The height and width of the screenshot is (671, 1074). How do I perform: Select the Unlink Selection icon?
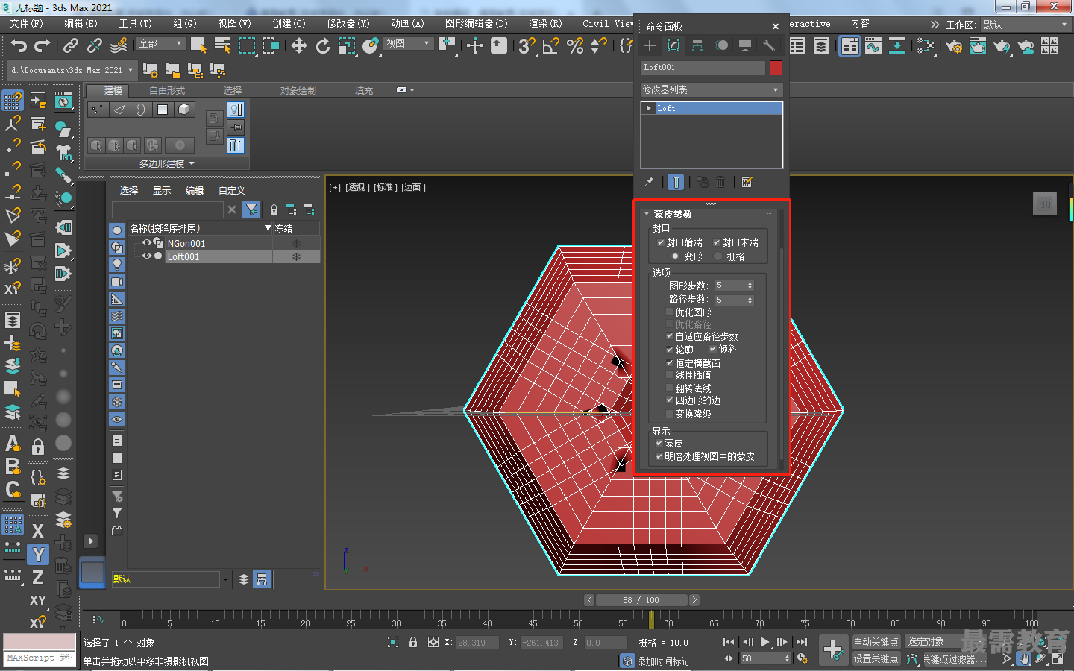tap(95, 46)
